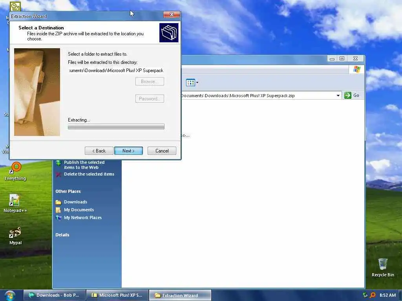402x301 pixels.
Task: Go back with the Back button
Action: pos(99,151)
